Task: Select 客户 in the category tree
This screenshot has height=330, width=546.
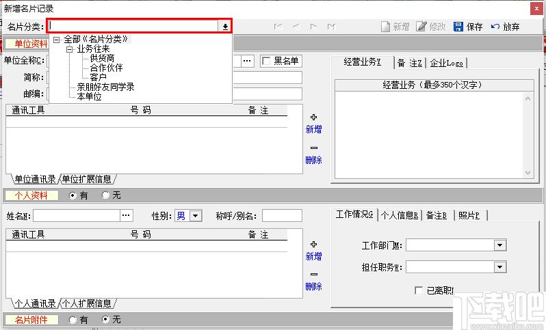Action: coord(99,77)
